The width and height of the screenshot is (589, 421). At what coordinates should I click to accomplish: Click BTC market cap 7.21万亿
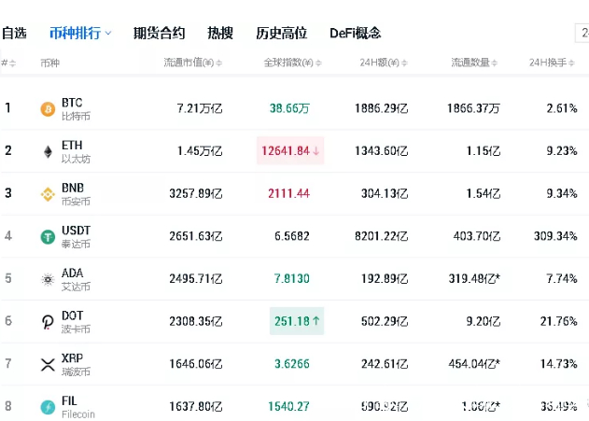click(x=200, y=108)
